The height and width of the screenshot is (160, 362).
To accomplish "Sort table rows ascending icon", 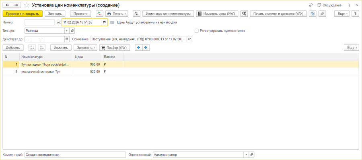I will point(32,48).
